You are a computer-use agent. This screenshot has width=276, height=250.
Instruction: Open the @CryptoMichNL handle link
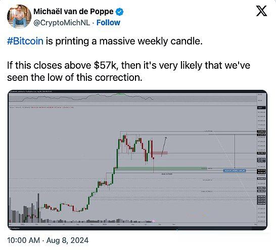[62, 23]
